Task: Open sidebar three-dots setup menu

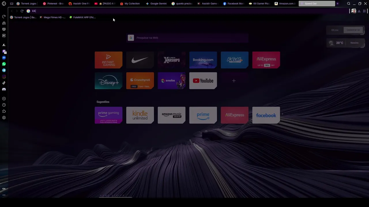Action: click(4, 195)
